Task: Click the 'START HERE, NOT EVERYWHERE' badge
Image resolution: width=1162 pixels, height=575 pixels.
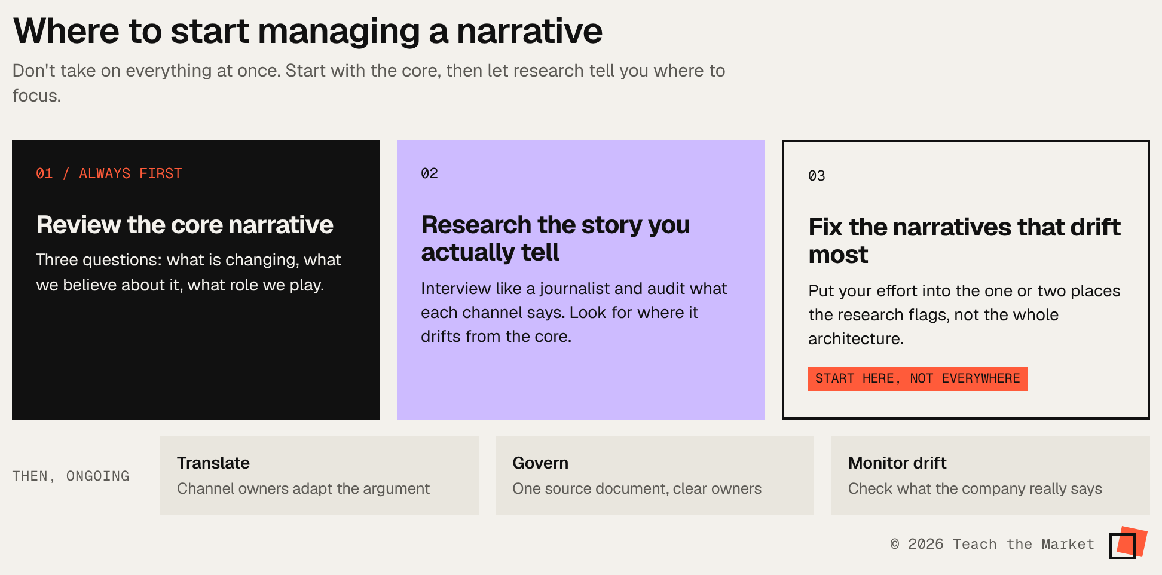Action: [918, 379]
